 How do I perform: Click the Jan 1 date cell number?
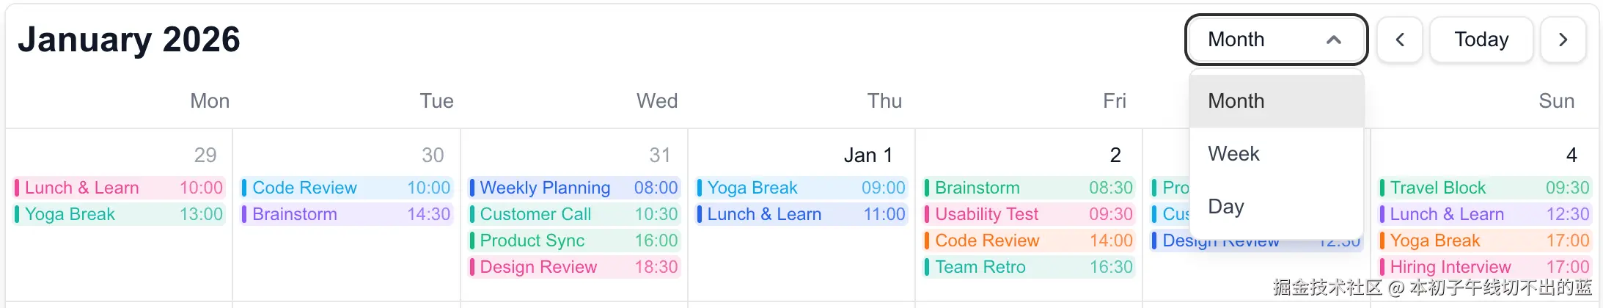coord(867,155)
